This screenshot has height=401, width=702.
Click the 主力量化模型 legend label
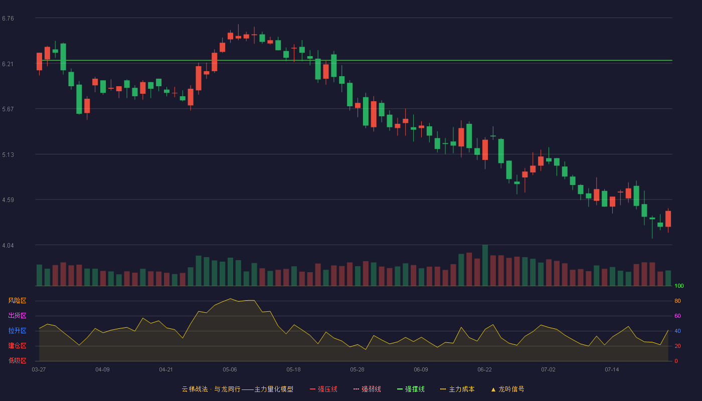(274, 389)
